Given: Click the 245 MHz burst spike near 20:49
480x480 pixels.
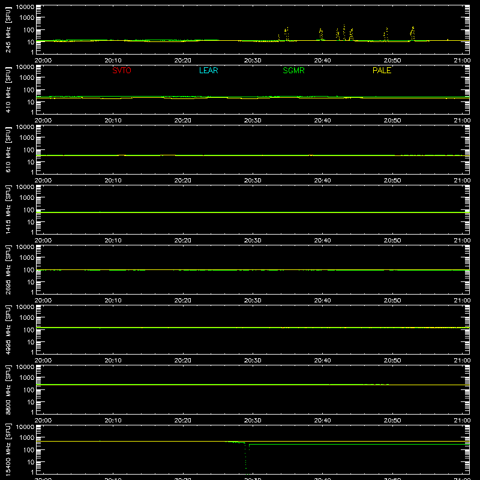Looking at the screenshot, I should [386, 34].
